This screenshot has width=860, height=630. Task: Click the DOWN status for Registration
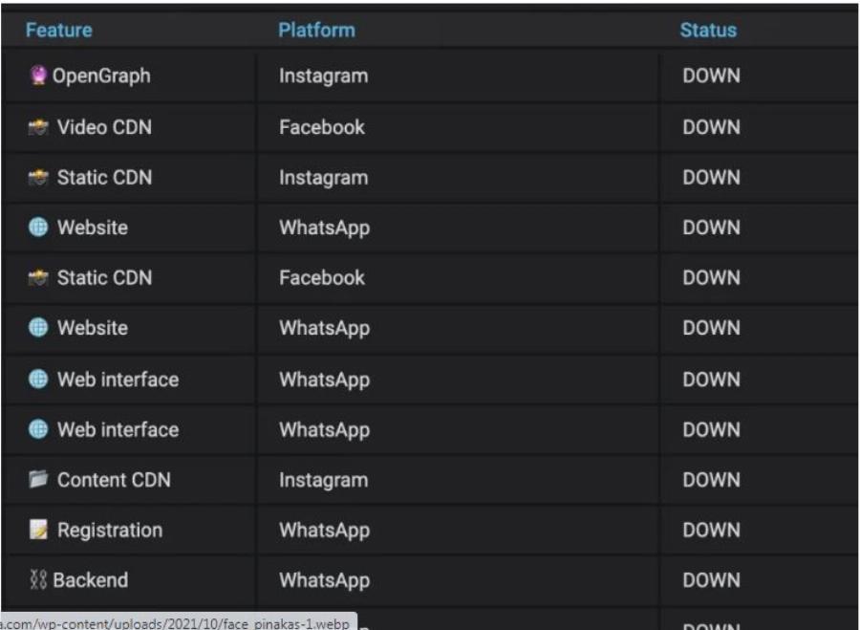click(711, 530)
